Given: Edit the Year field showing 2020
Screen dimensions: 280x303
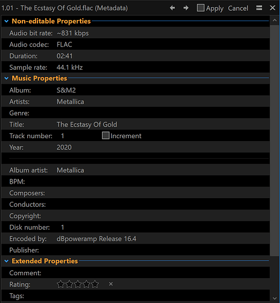Looking at the screenshot, I should pos(162,147).
